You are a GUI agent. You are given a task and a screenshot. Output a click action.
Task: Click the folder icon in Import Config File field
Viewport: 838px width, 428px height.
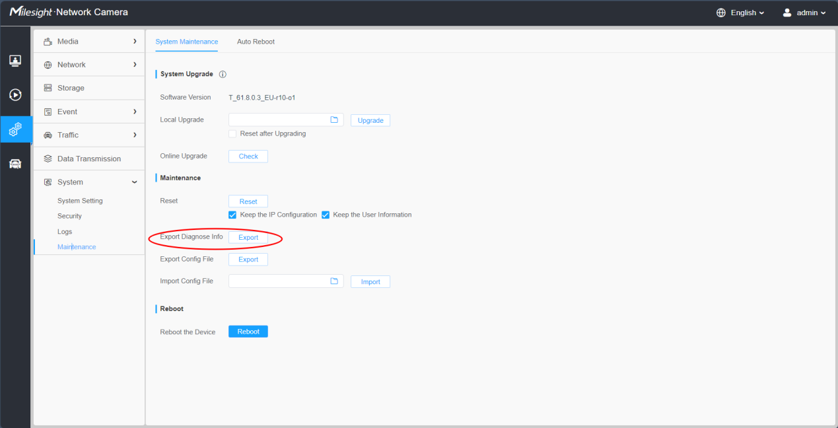coord(334,281)
